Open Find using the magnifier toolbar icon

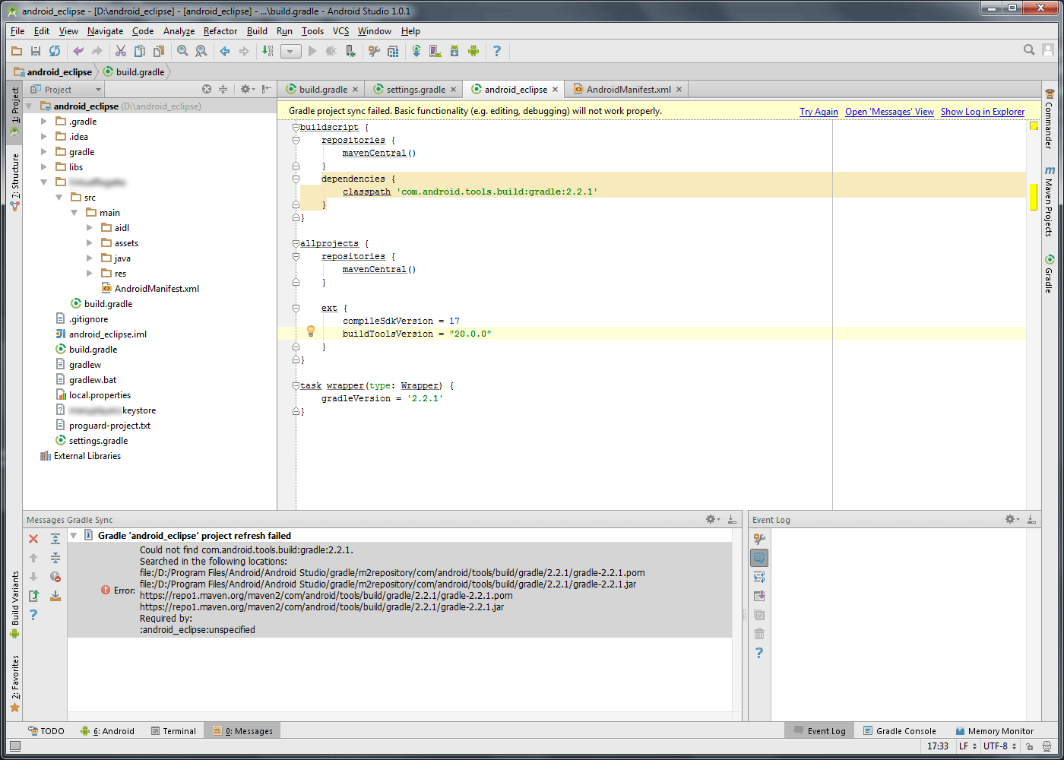click(182, 51)
